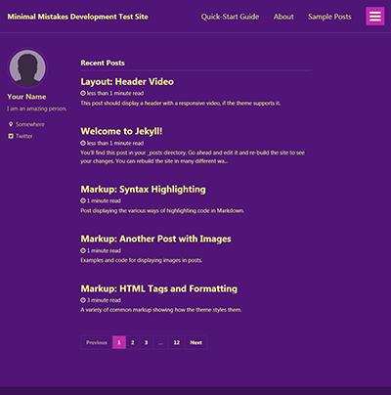Click clock icon under Welcome to Jekyll!

(x=83, y=143)
